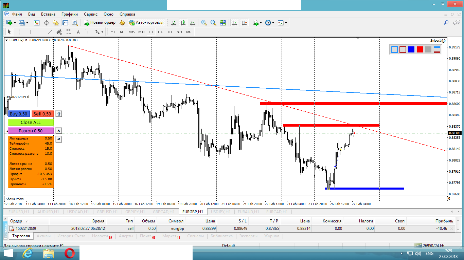
Task: Click the green Close ALL button
Action: pyautogui.click(x=31, y=122)
